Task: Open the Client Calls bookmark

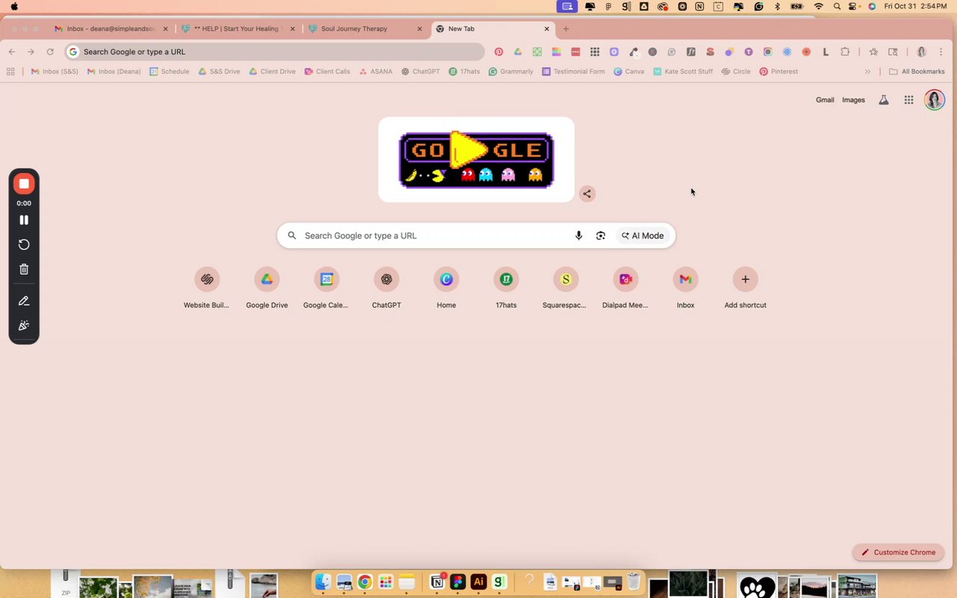Action: pos(327,72)
